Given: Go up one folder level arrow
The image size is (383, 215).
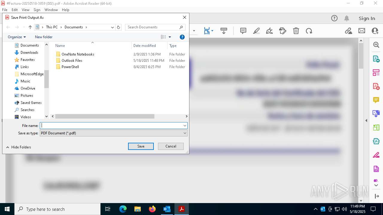Looking at the screenshot, I should point(30,27).
